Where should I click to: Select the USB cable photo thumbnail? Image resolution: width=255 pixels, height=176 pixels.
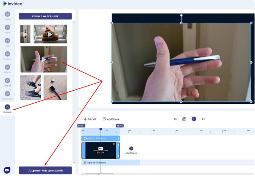(55, 87)
